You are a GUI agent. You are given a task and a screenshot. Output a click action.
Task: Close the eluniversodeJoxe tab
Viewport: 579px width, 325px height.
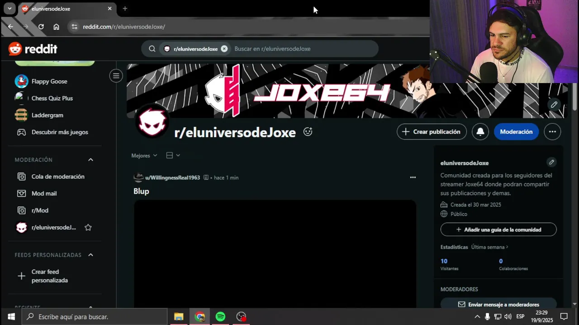click(109, 9)
